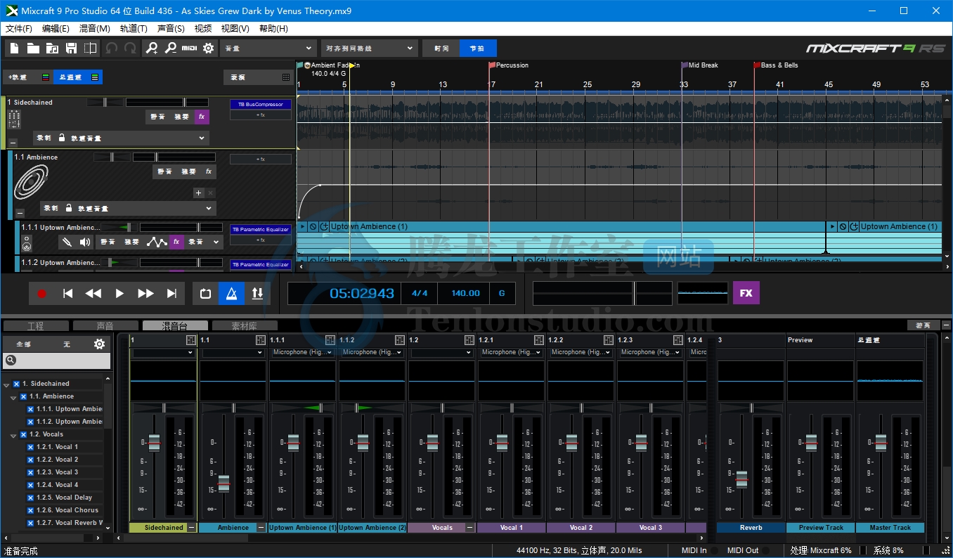Click the fast forward transport button
This screenshot has width=953, height=558.
[x=145, y=294]
